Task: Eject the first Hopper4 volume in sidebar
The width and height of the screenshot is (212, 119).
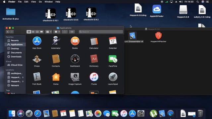Action: (23, 77)
